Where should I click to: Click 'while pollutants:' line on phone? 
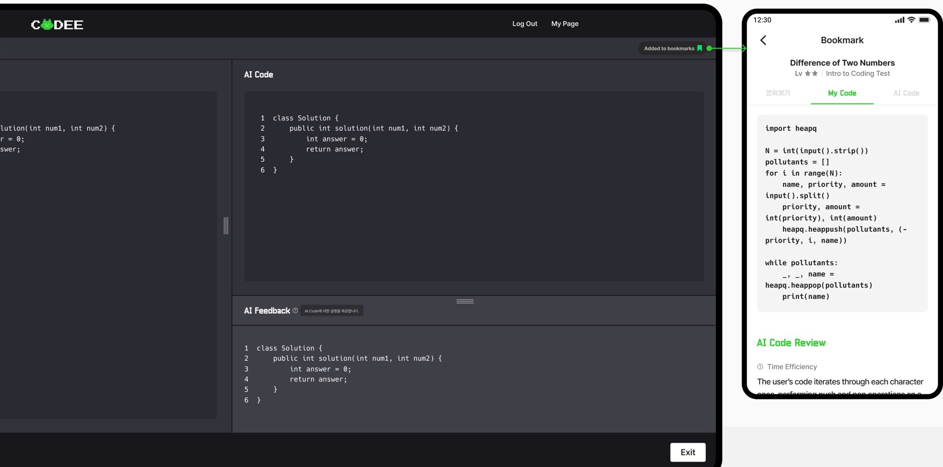[x=801, y=263]
